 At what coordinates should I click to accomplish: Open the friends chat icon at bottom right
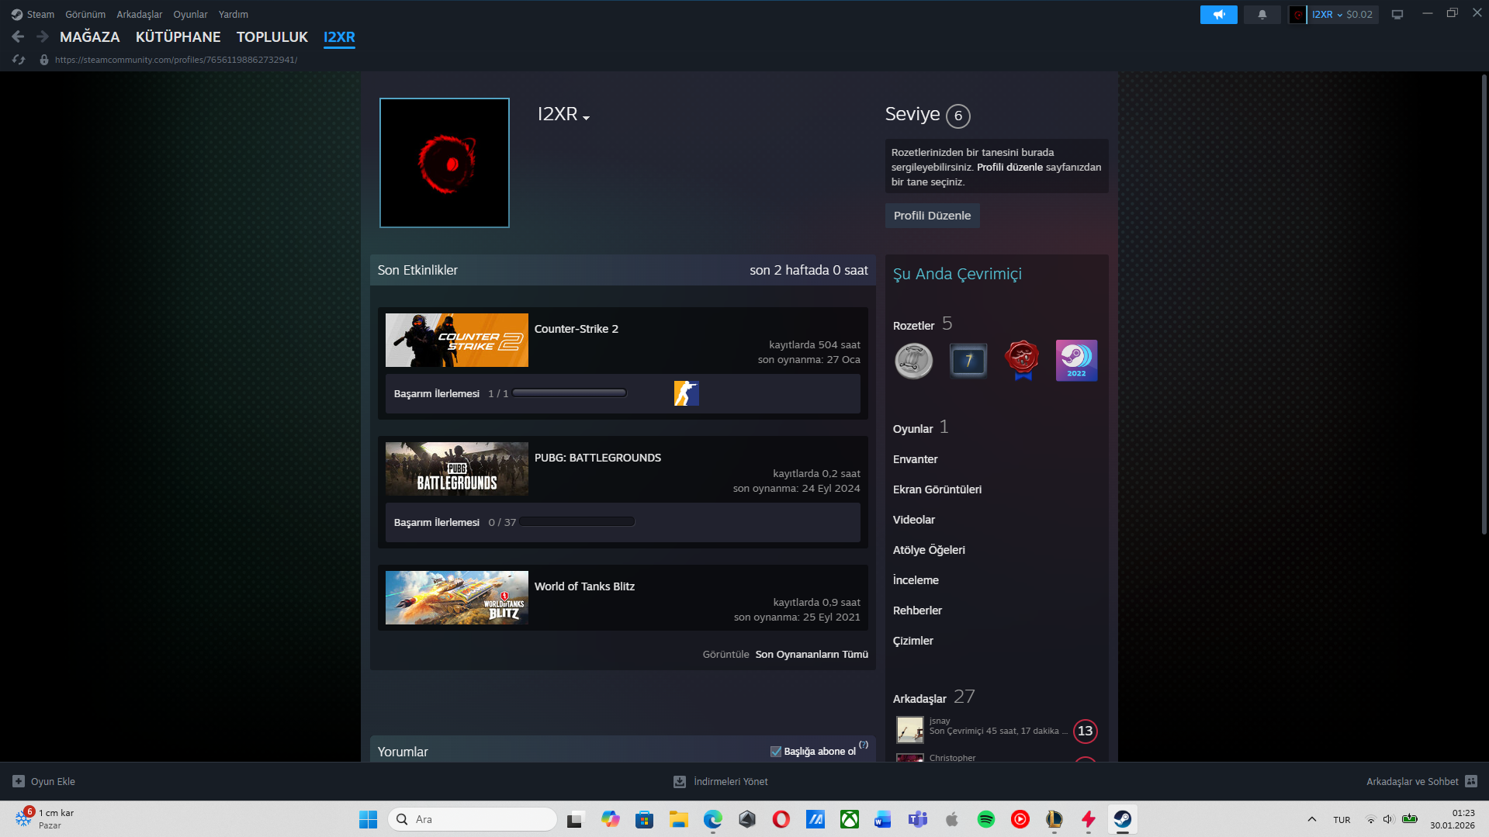click(x=1471, y=781)
